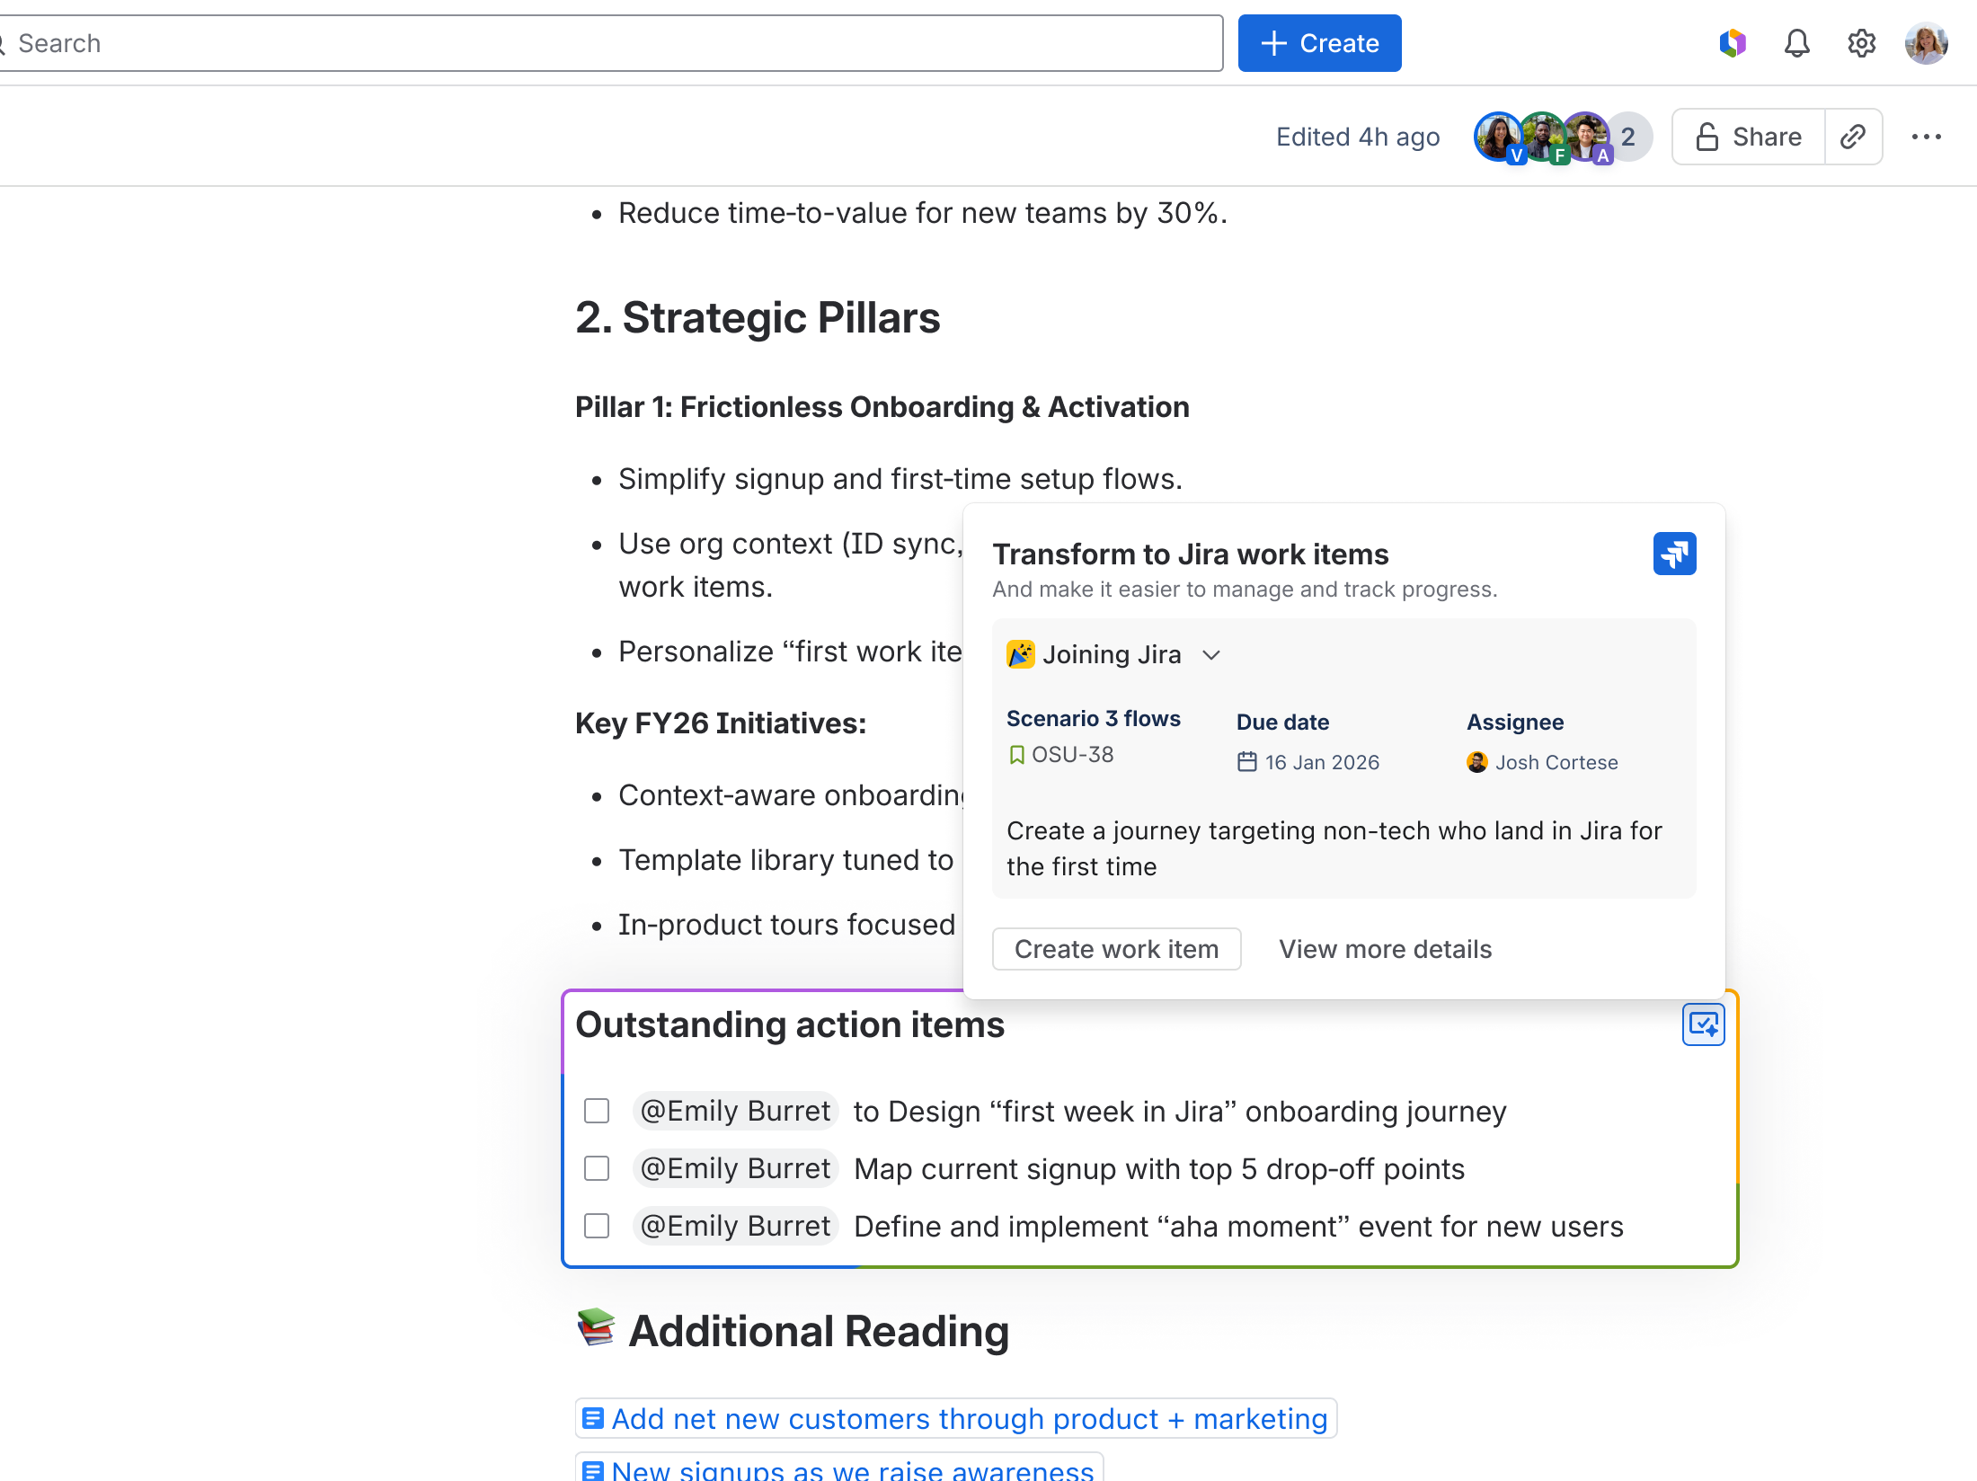Click the "2. Strategic Pillars" heading
1977x1481 pixels.
(x=758, y=318)
